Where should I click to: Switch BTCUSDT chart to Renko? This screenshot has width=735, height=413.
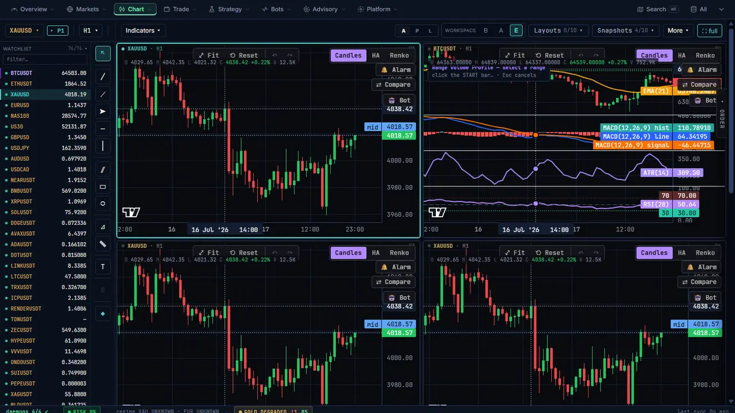point(705,56)
